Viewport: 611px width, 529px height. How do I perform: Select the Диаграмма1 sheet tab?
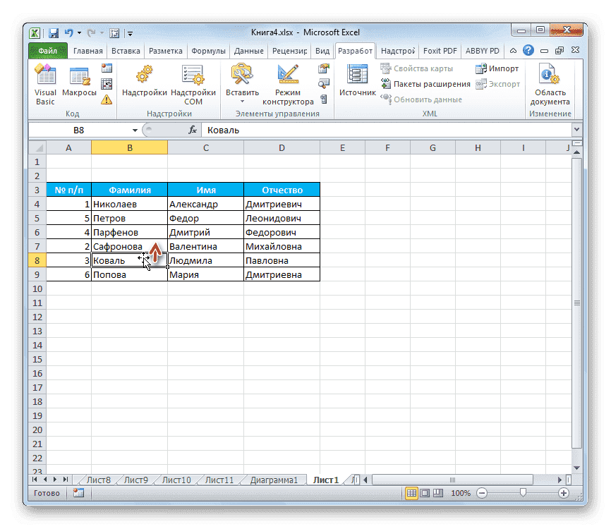pos(275,479)
